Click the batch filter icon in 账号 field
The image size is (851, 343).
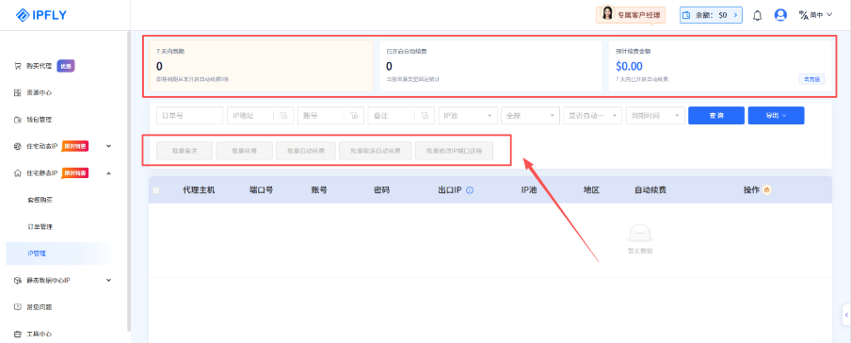pyautogui.click(x=354, y=115)
